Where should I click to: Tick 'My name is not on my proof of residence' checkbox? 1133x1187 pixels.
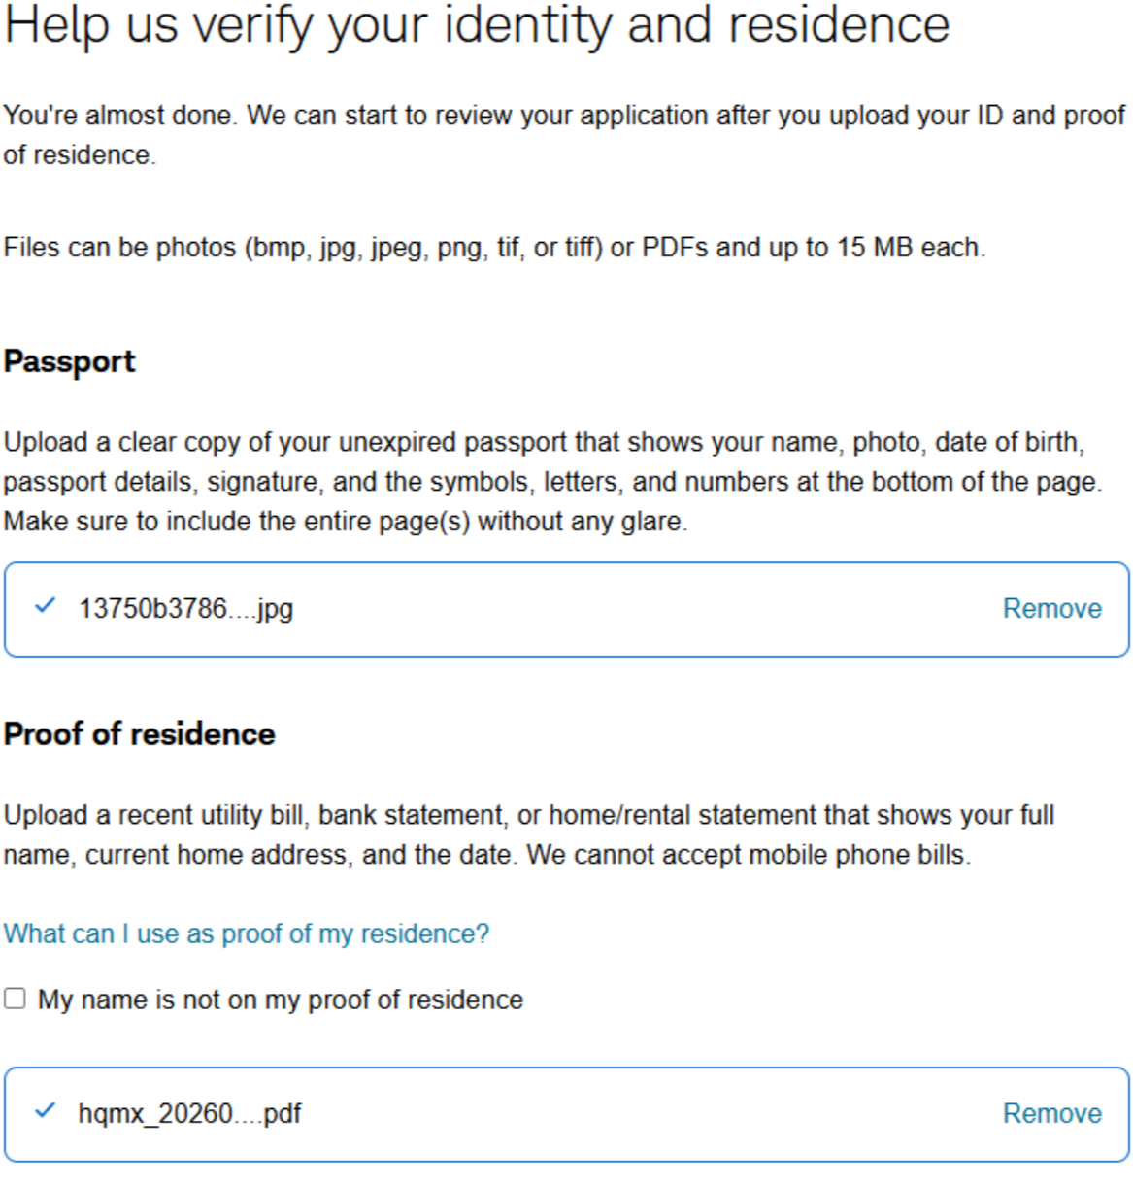(x=15, y=999)
